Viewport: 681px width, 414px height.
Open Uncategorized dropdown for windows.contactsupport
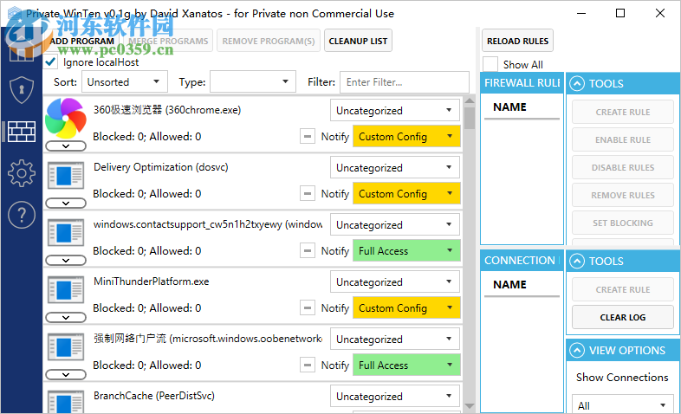click(x=395, y=225)
